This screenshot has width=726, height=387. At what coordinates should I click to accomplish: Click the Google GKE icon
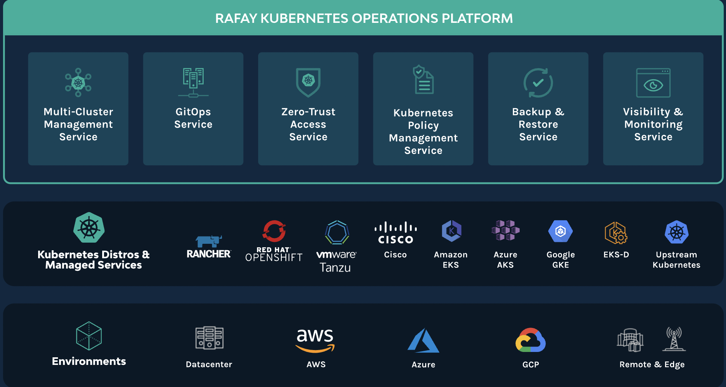(x=561, y=231)
